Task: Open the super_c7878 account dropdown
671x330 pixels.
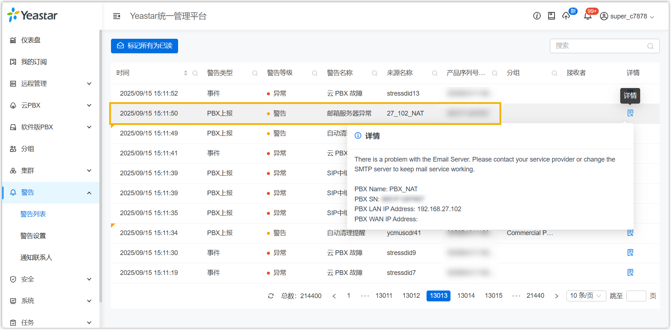Action: pos(627,16)
